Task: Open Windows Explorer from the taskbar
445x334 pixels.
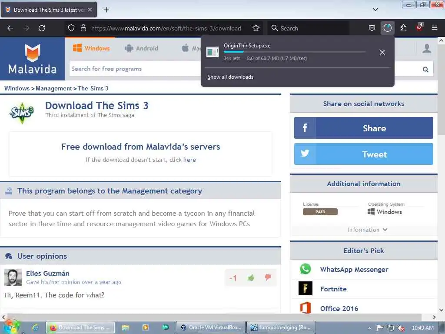Action: (125, 328)
